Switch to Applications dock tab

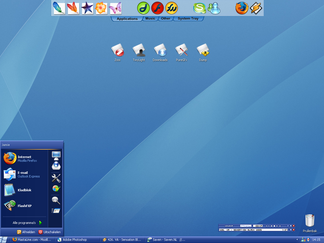(x=127, y=19)
